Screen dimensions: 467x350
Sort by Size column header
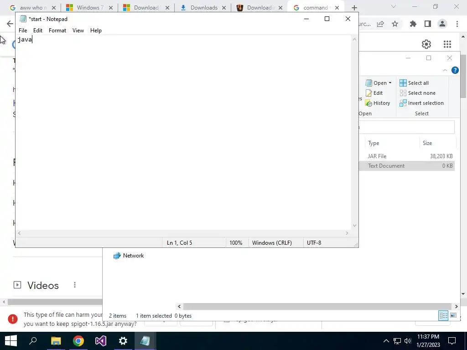point(437,143)
